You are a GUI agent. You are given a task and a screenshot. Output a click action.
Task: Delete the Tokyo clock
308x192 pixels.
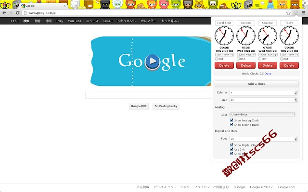pyautogui.click(x=289, y=65)
